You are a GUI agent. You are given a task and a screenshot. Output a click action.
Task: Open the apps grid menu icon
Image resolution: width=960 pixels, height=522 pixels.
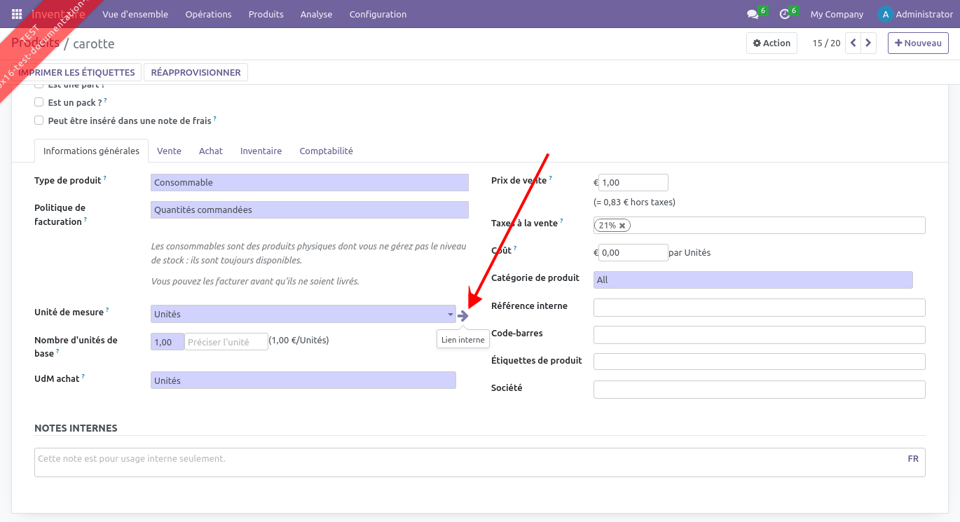pyautogui.click(x=17, y=14)
